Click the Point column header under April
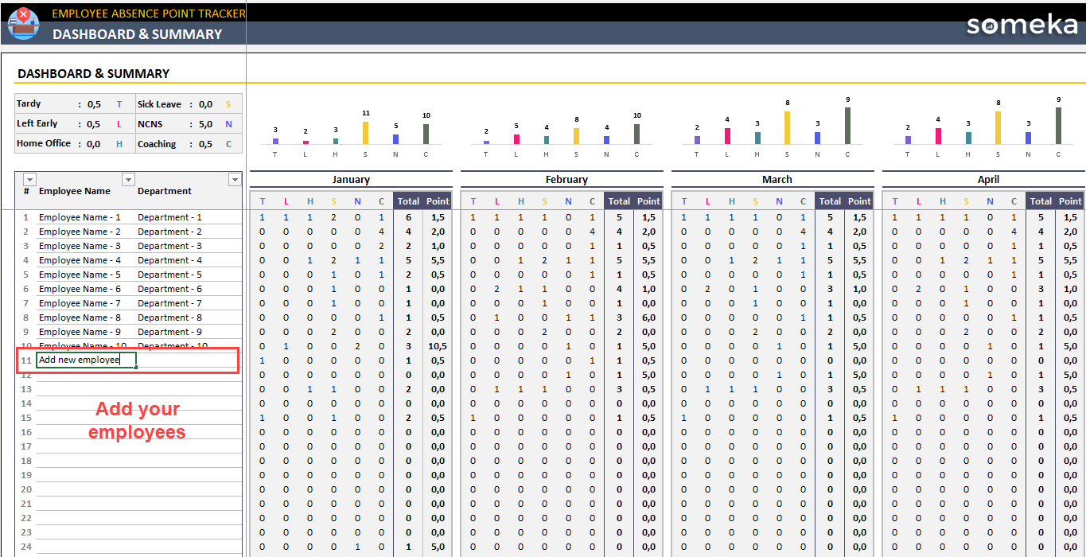 [1070, 201]
